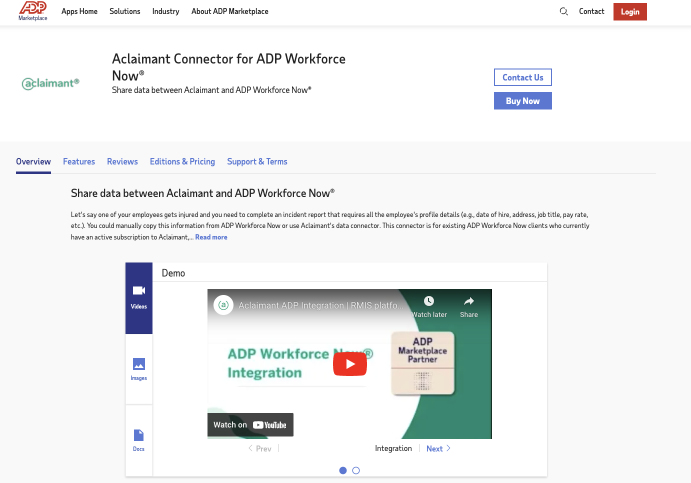
Task: Click the Contact Us button
Action: click(x=523, y=77)
